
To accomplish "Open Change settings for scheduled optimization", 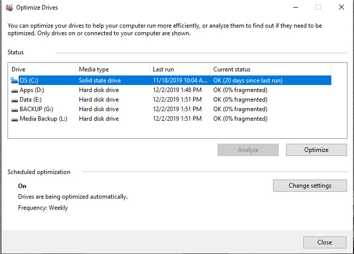I will click(x=310, y=186).
